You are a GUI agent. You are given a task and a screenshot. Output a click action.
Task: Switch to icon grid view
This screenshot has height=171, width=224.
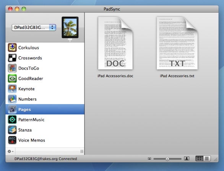(199, 158)
